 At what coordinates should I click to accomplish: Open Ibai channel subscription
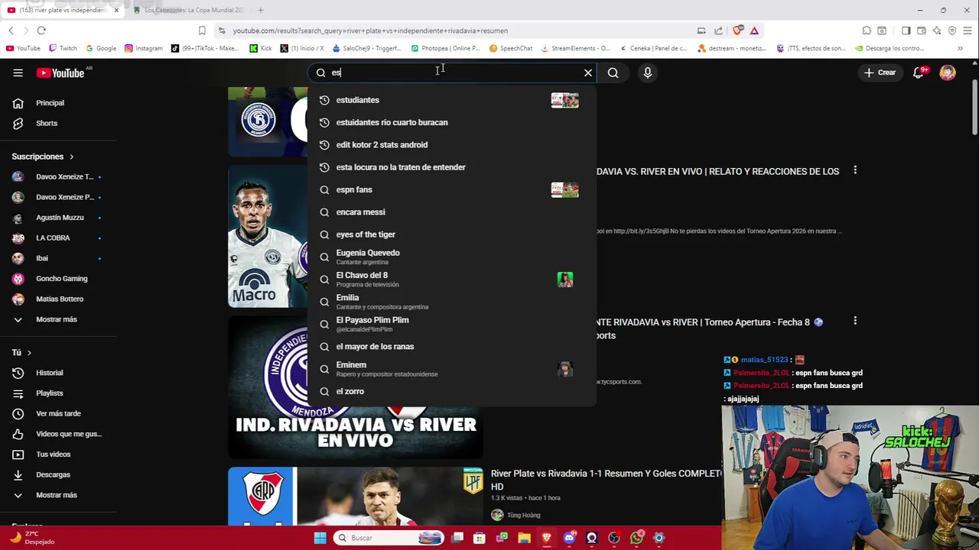[x=57, y=258]
